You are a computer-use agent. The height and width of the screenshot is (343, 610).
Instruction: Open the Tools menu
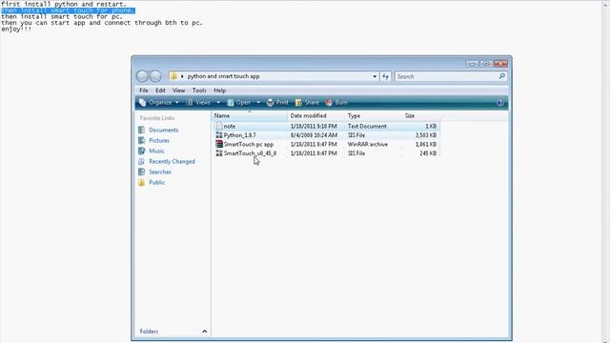point(199,91)
